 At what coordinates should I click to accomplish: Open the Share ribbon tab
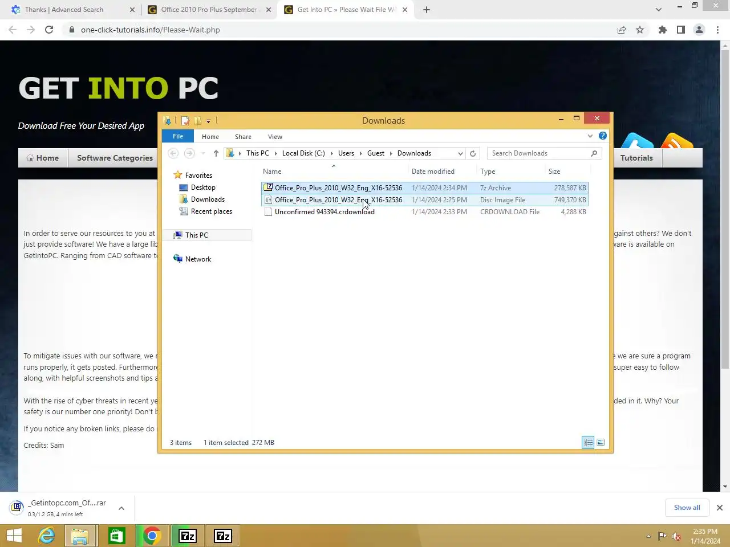[243, 137]
